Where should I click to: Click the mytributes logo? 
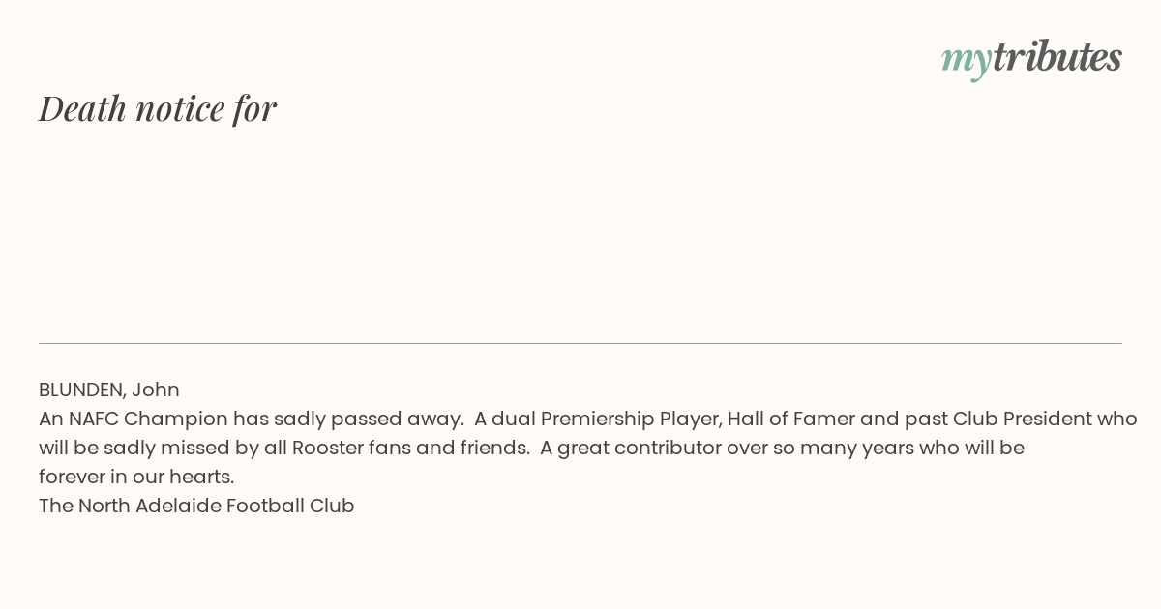tap(1031, 58)
